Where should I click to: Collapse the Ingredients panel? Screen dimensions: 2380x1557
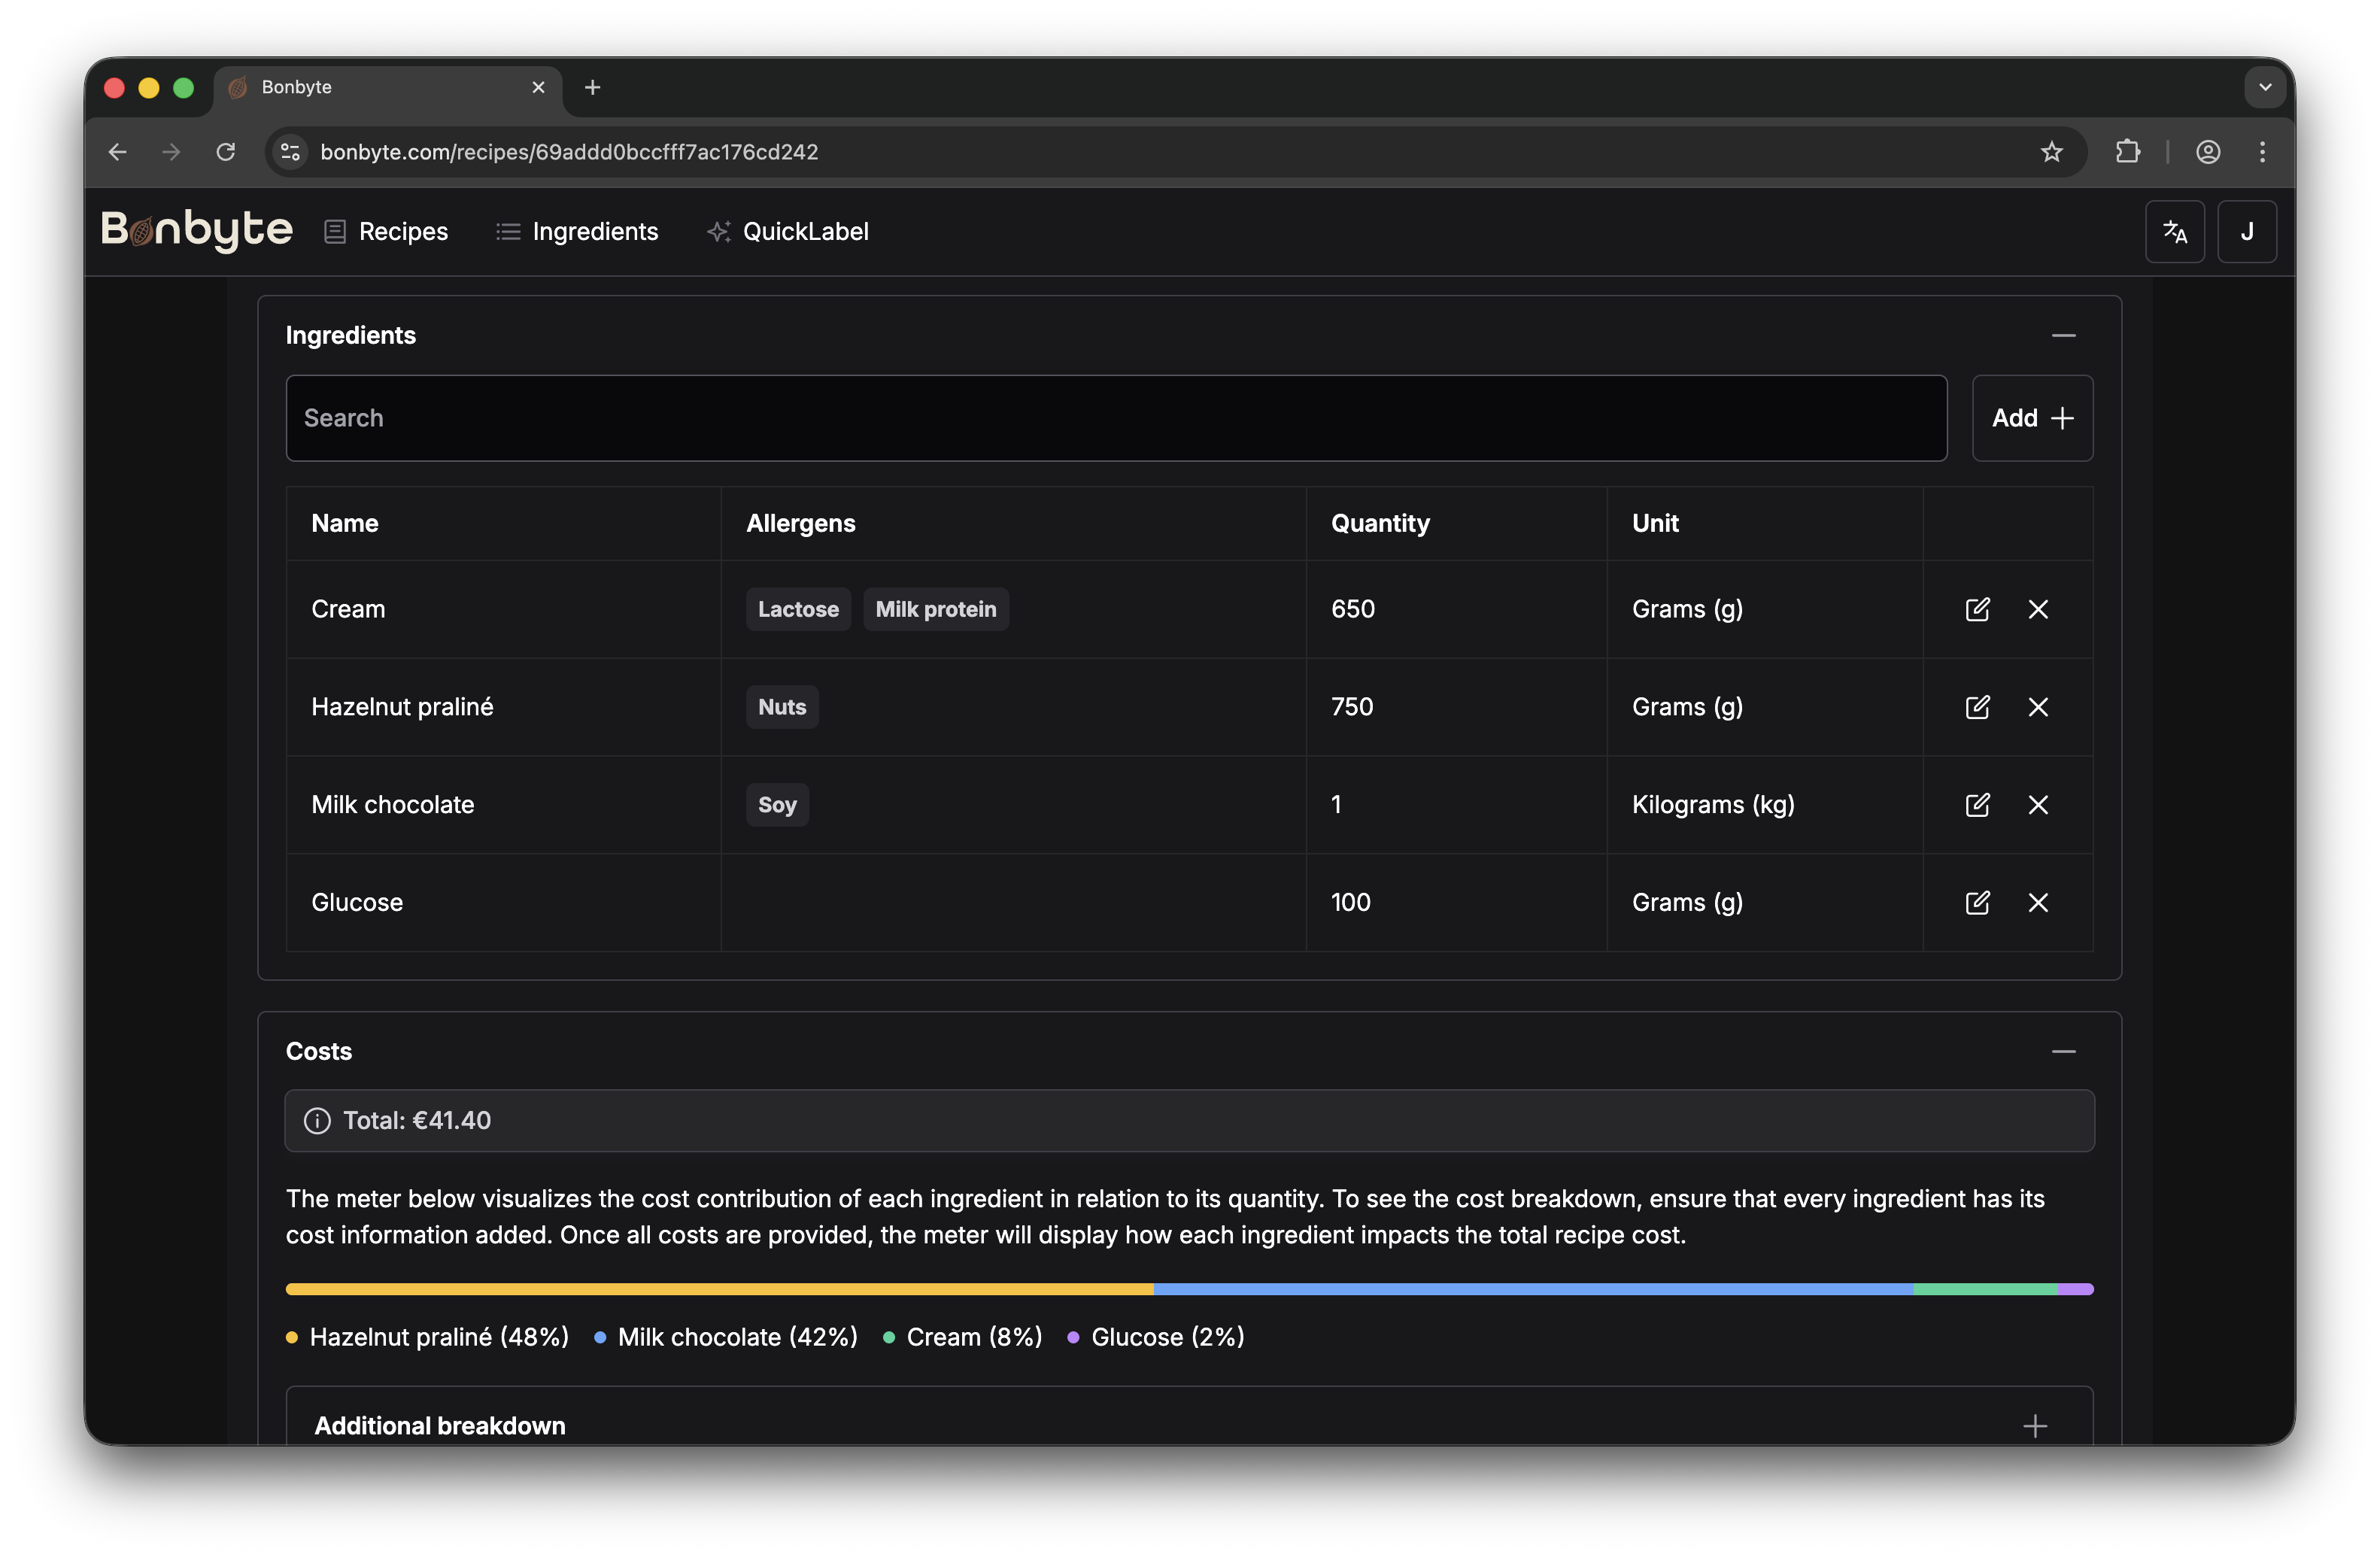pos(2064,336)
